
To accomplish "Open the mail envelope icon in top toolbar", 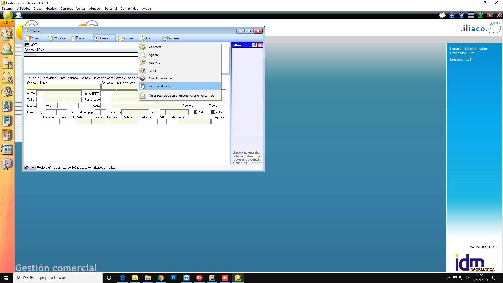I will click(442, 15).
